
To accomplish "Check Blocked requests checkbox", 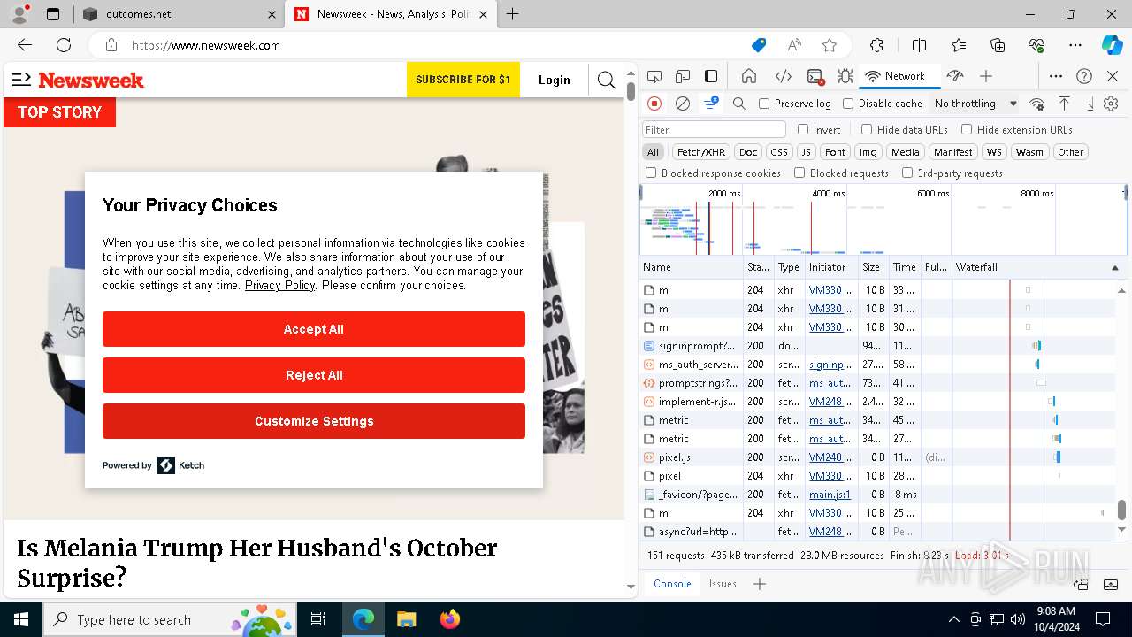I will click(799, 173).
